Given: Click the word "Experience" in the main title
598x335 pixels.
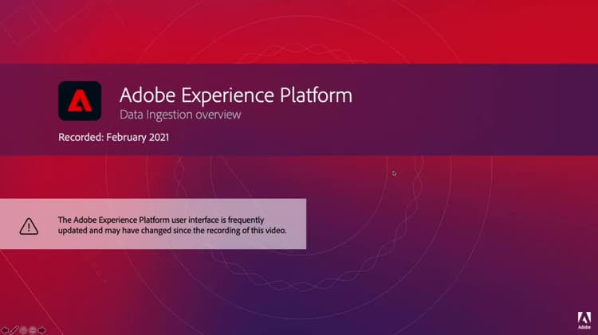Looking at the screenshot, I should coord(228,96).
